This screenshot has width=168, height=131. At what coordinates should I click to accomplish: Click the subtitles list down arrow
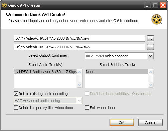pos(151,85)
